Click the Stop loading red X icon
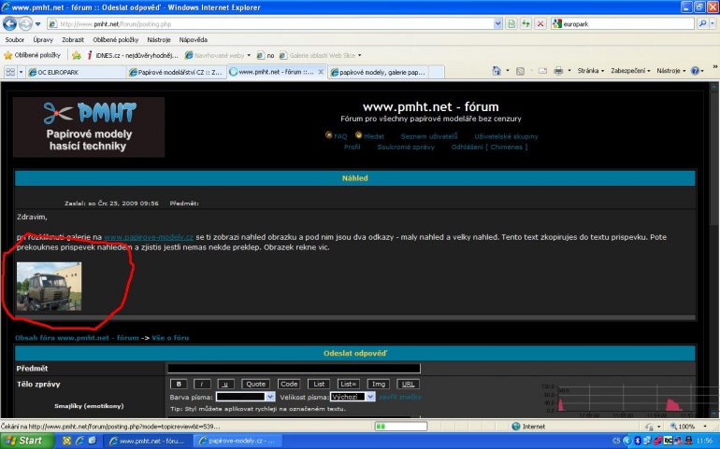Screen dimensions: 720x449 coord(540,24)
